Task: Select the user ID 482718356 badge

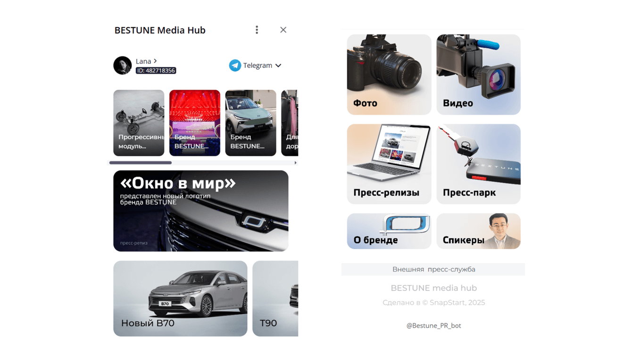Action: click(156, 70)
